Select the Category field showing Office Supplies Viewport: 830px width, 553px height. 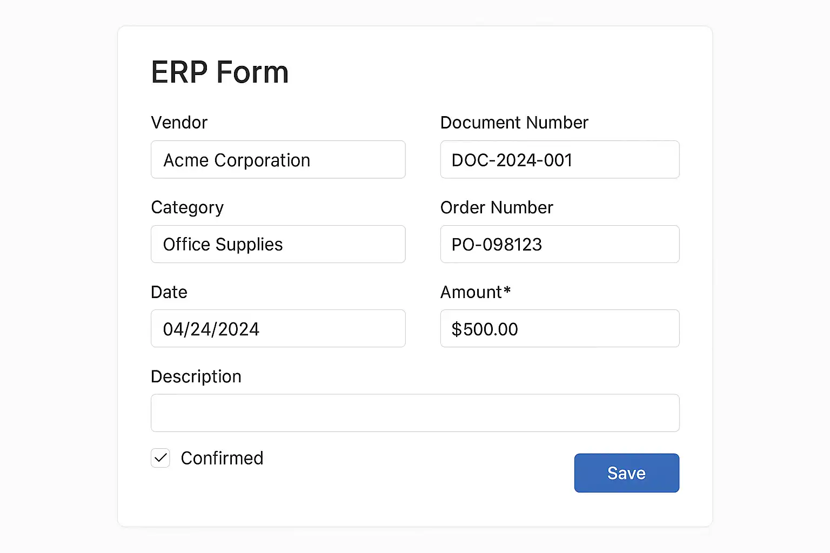tap(278, 245)
